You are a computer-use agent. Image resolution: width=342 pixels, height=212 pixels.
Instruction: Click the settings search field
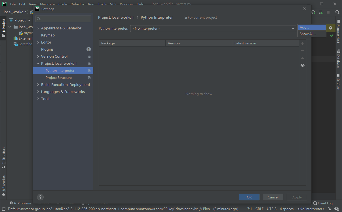[63, 19]
